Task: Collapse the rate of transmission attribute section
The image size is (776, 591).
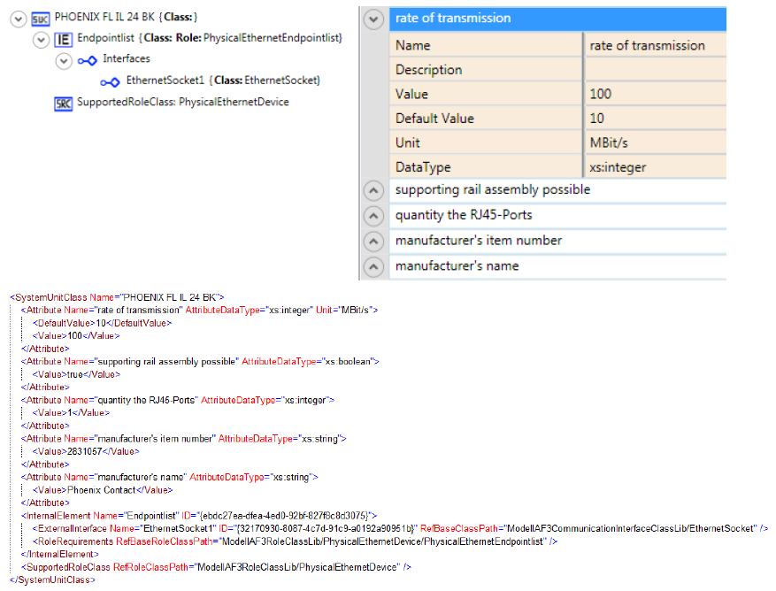Action: tap(374, 19)
